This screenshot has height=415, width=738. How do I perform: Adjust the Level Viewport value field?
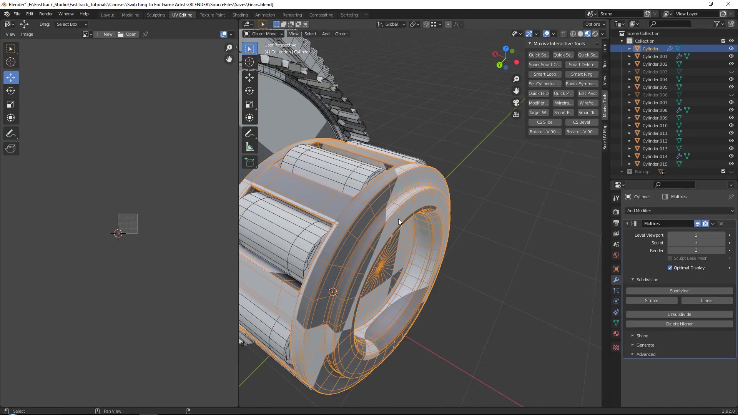coord(696,235)
